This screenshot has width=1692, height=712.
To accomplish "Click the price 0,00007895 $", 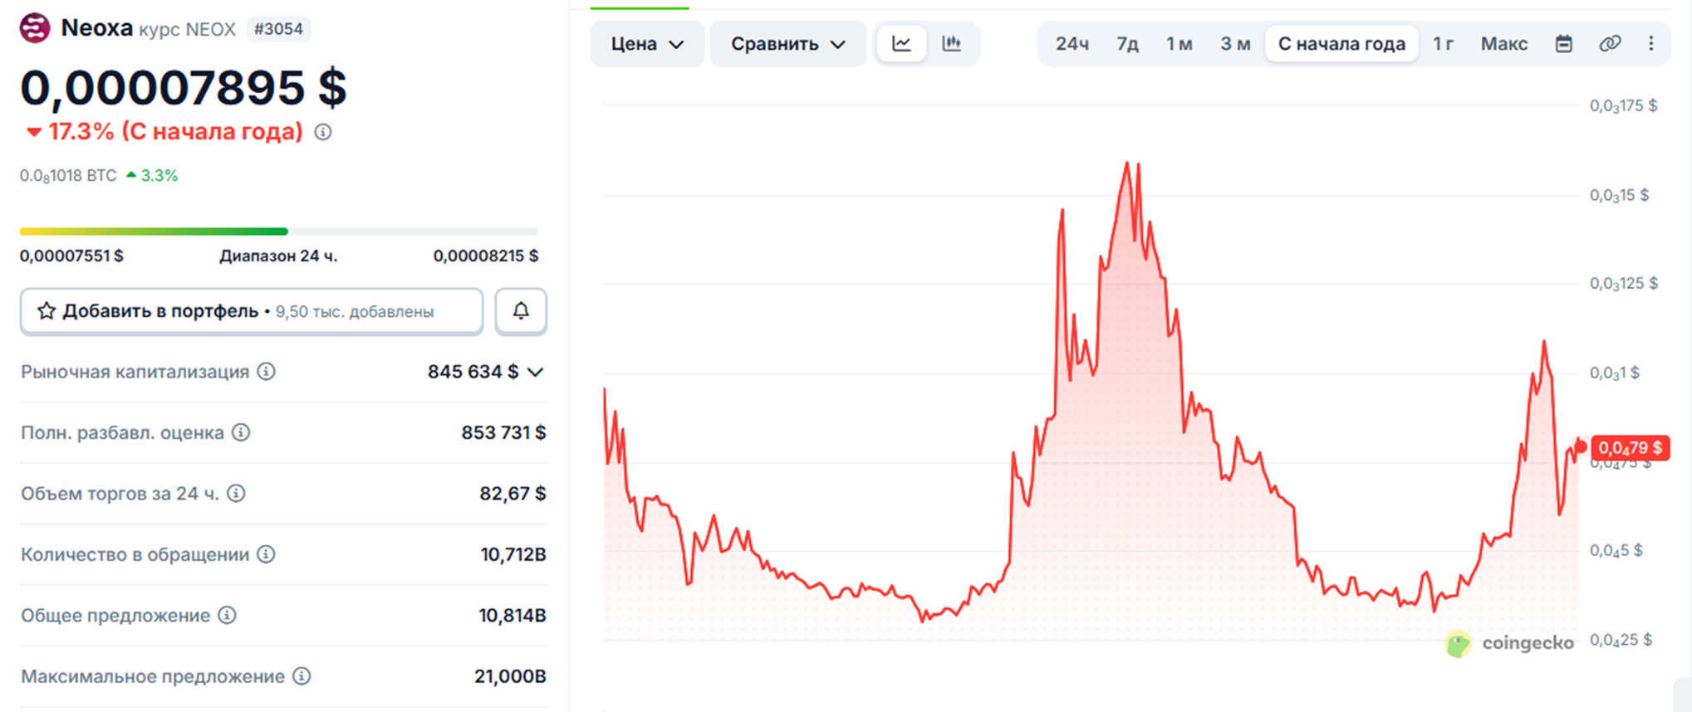I will tap(184, 87).
